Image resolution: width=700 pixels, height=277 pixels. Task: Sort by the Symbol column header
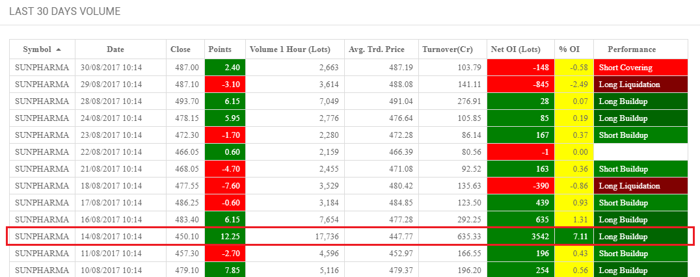pos(42,49)
